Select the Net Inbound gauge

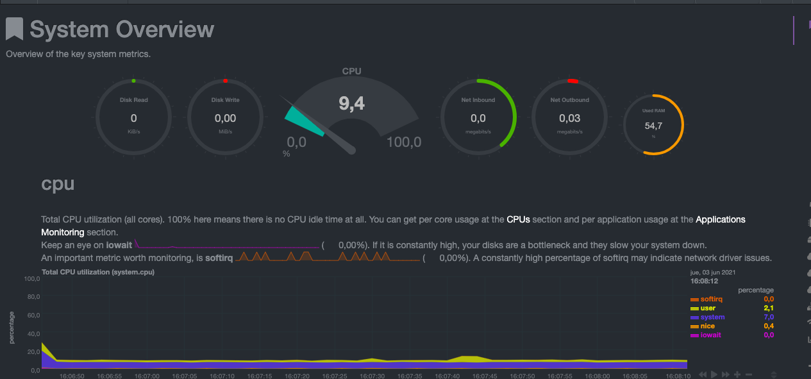click(478, 118)
